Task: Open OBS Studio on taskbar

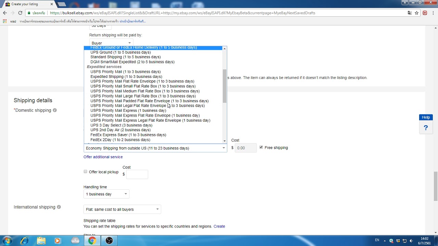Action: 109,241
